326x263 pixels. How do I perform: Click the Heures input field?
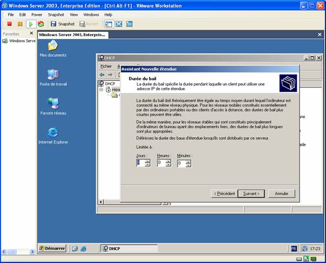point(161,163)
